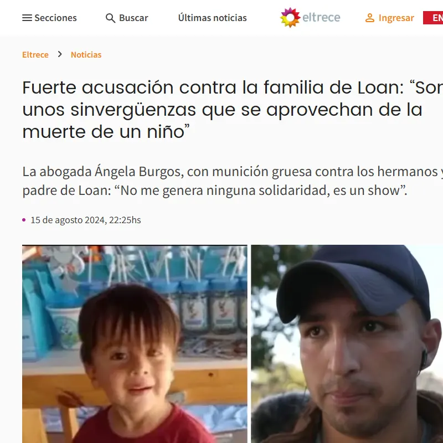Go to Noticias breadcrumb link
The width and height of the screenshot is (443, 443).
click(x=86, y=54)
